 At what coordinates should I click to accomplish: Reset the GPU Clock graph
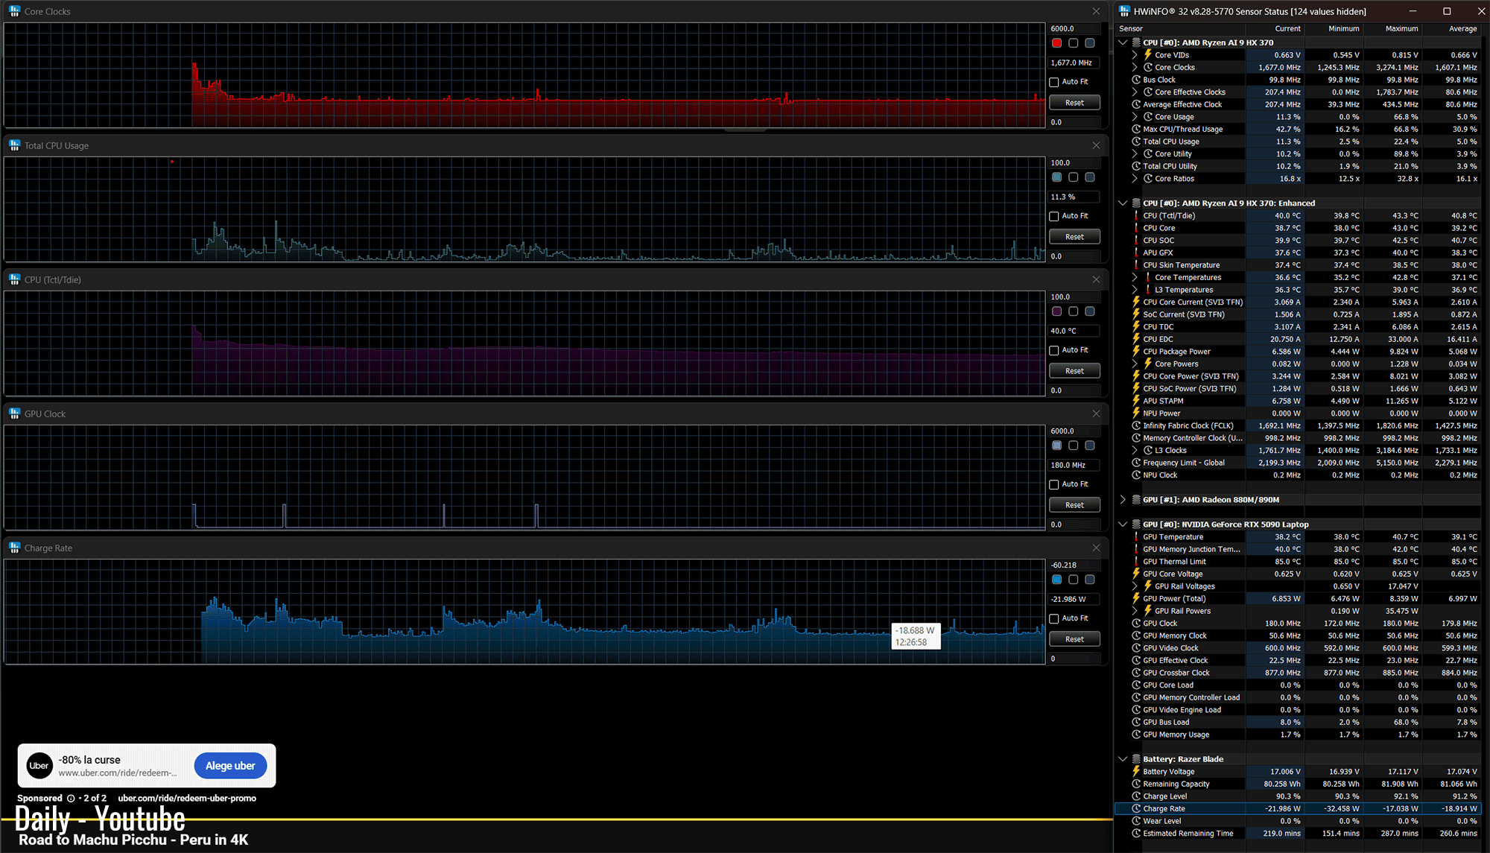click(x=1074, y=505)
